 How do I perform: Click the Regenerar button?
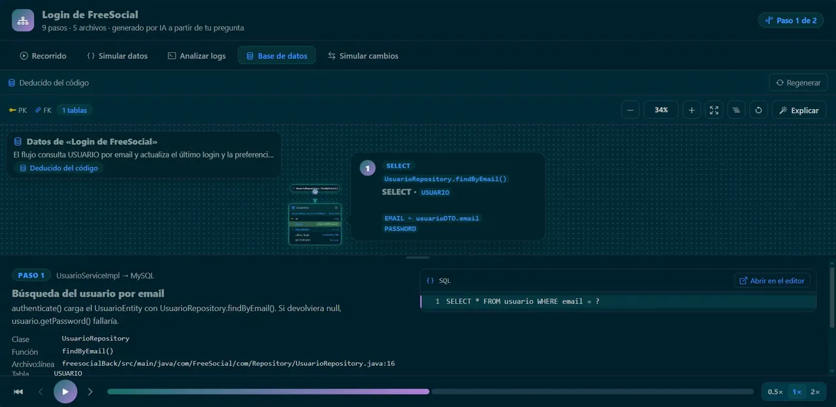798,83
